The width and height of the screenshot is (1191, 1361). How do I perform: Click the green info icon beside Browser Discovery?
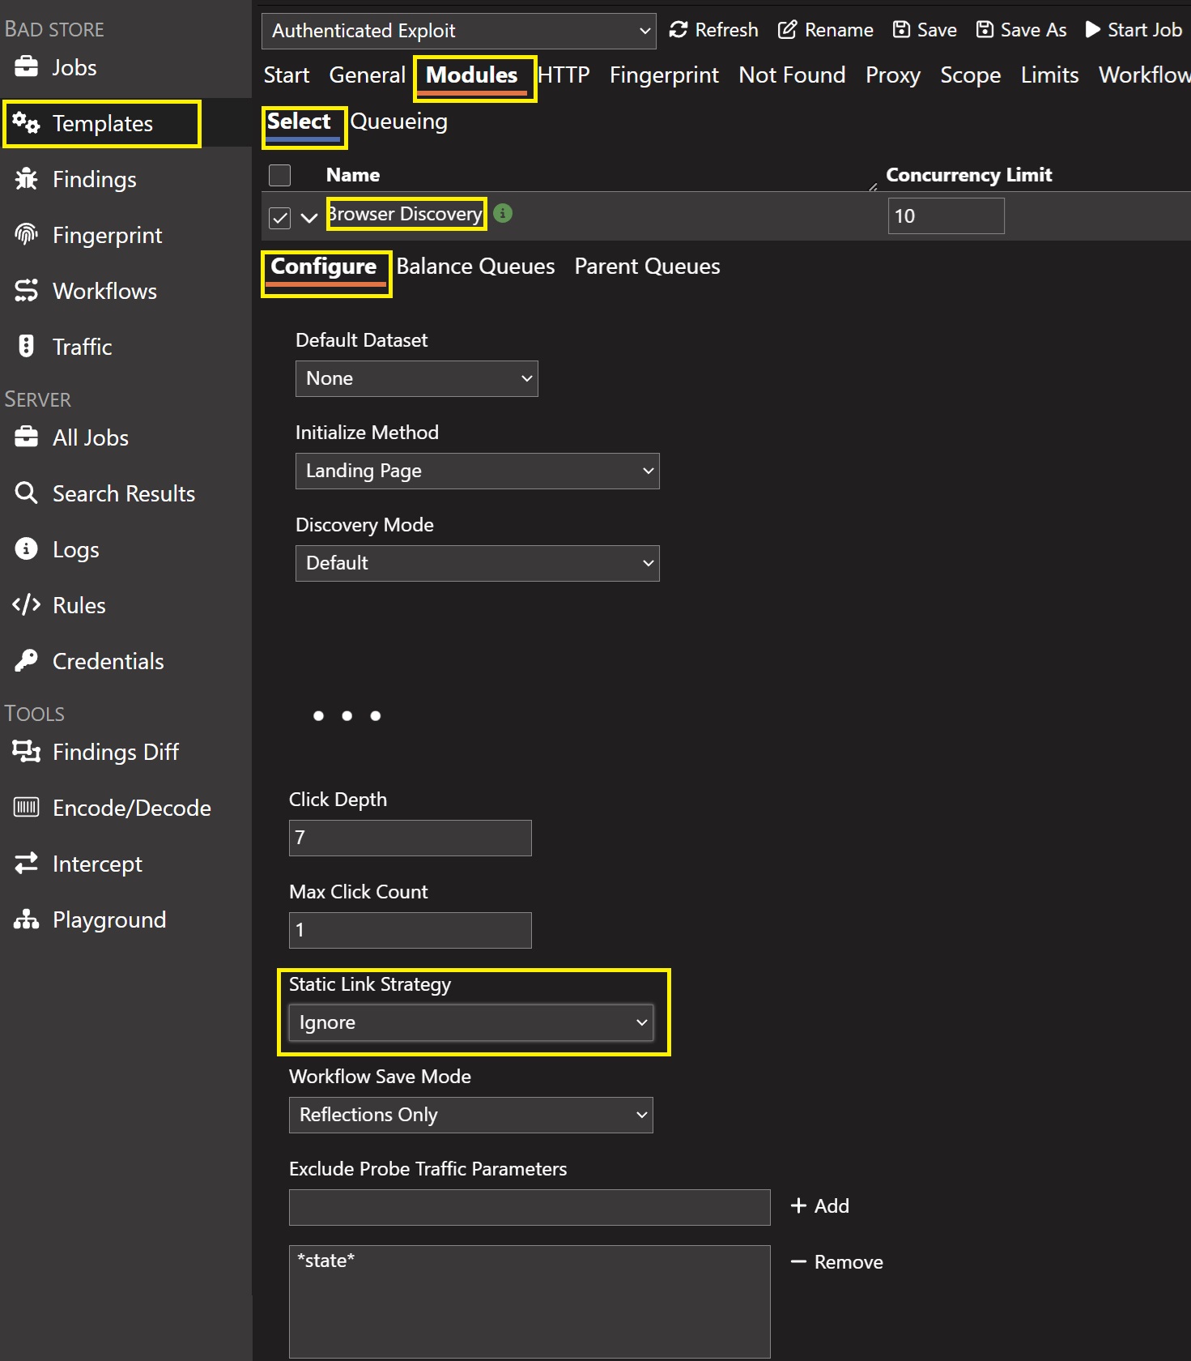pyautogui.click(x=503, y=213)
